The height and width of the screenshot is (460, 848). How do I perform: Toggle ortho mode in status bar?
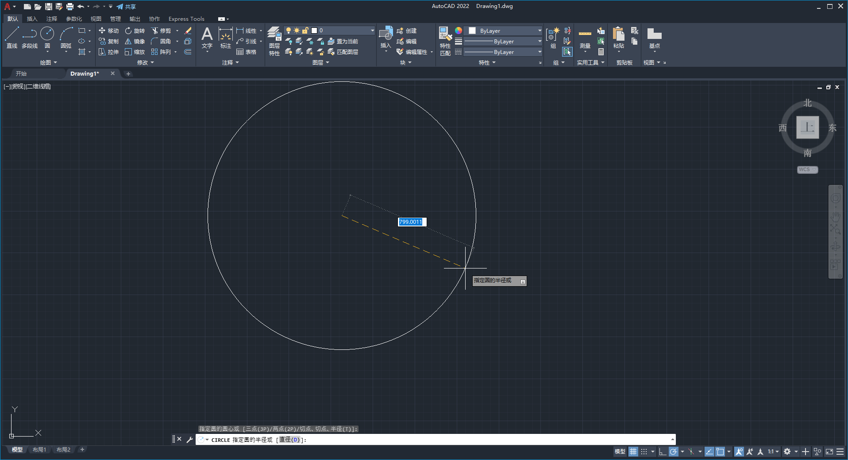click(663, 452)
